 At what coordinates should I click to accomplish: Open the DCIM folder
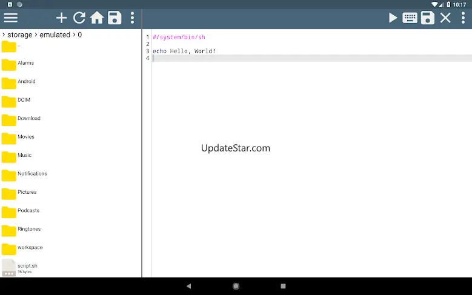[x=71, y=101]
